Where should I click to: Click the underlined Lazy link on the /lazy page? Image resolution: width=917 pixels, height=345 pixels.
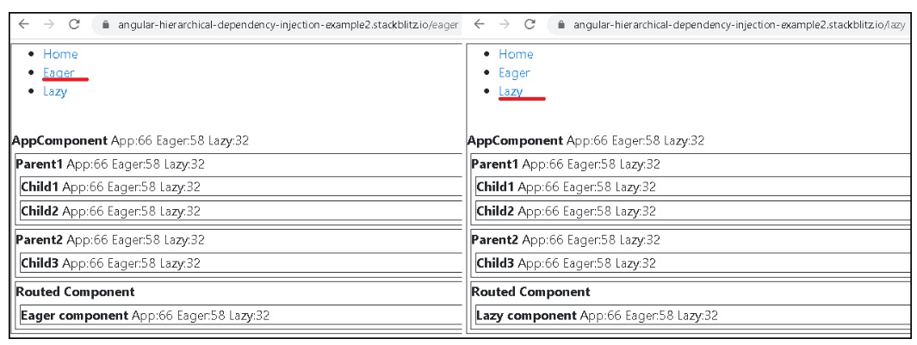511,92
